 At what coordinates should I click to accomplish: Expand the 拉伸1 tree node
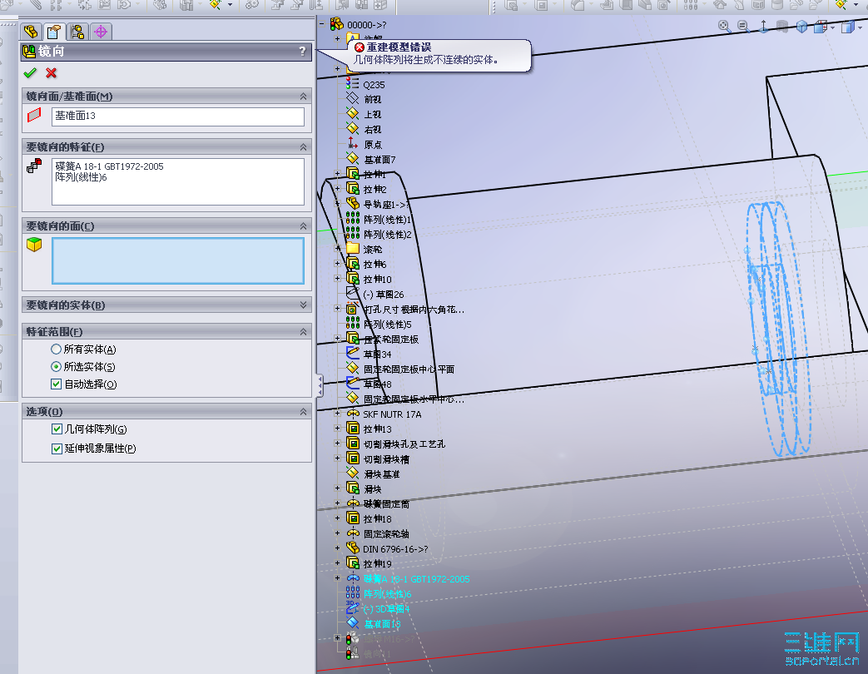(x=338, y=174)
